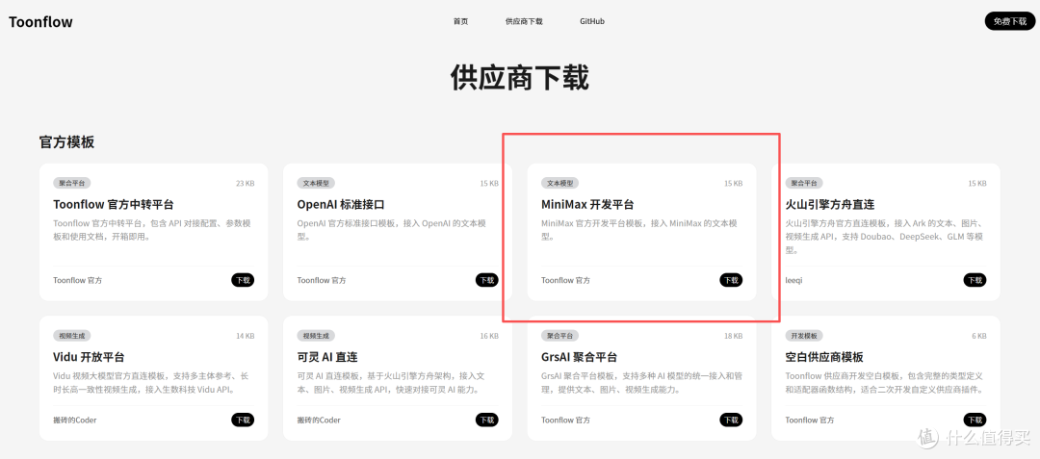Click the 免费下载 button
1040x459 pixels.
(x=1010, y=21)
